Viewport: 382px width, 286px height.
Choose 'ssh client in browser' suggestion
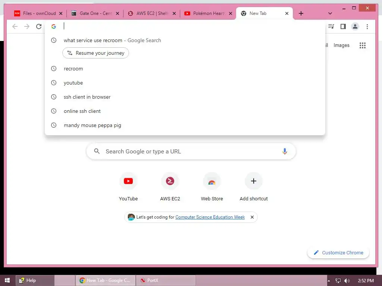[x=185, y=97]
